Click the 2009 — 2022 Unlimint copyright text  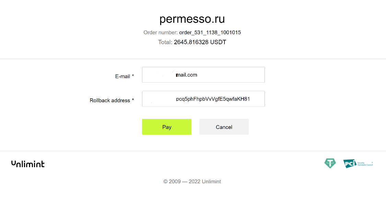pos(192,182)
